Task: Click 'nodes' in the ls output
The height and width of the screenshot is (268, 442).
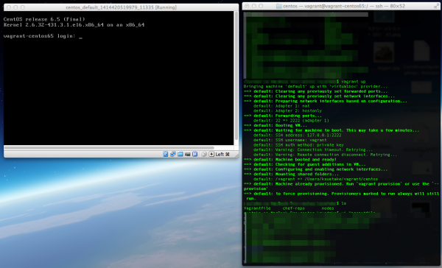Action: [328, 208]
